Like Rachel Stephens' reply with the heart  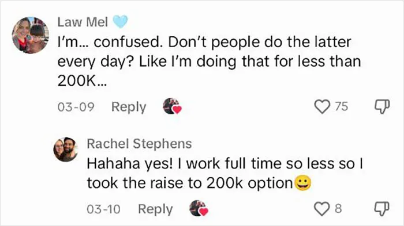[322, 209]
